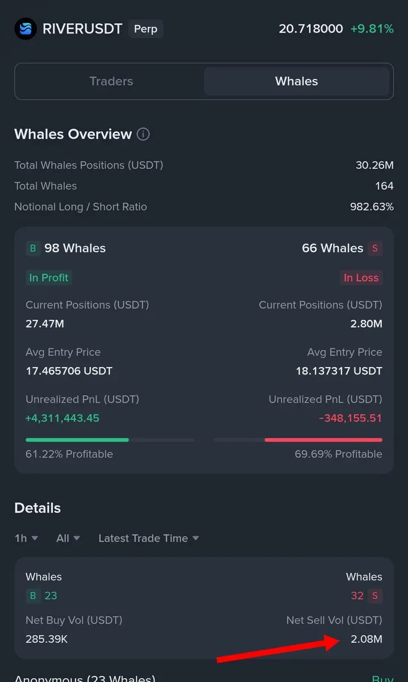408x682 pixels.
Task: Click the RIVERUSDT pair name
Action: click(x=82, y=29)
